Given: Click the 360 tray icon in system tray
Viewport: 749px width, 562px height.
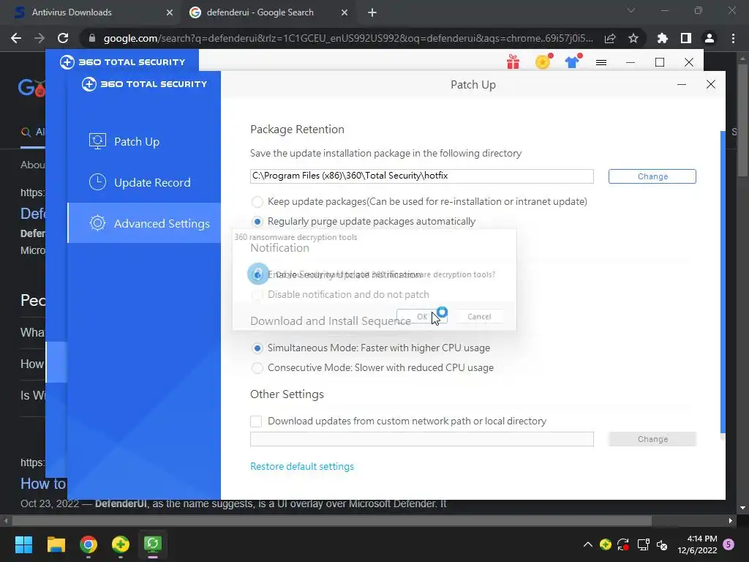Looking at the screenshot, I should click(606, 544).
